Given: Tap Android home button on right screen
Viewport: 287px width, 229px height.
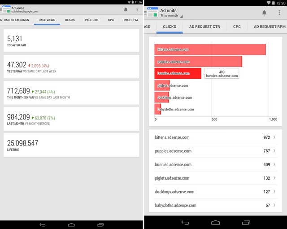Looking at the screenshot, I should 215,222.
